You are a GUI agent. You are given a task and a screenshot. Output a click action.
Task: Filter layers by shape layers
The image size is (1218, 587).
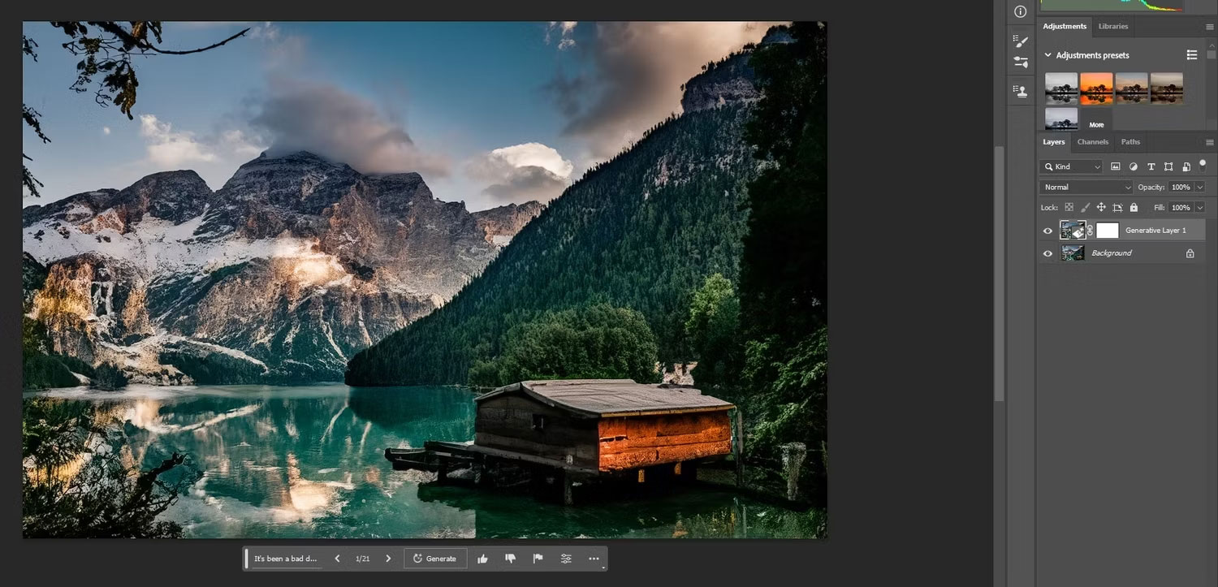pyautogui.click(x=1168, y=166)
